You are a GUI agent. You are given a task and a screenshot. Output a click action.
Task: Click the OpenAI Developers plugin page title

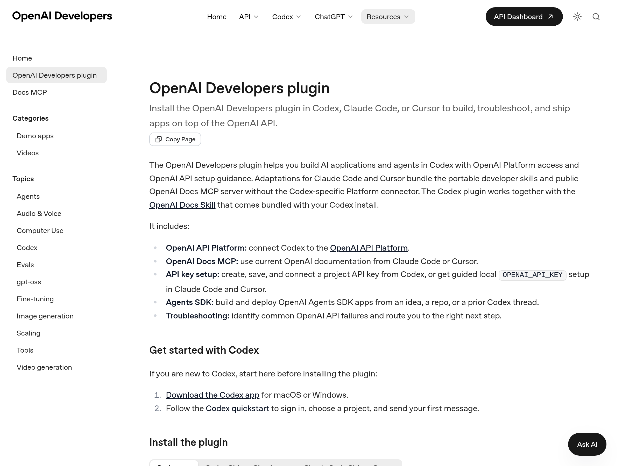click(x=239, y=88)
